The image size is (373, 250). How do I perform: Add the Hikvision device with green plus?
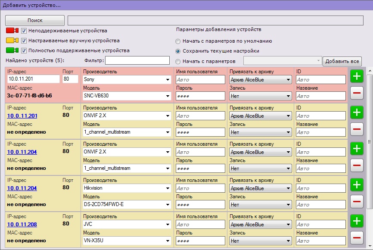click(357, 185)
